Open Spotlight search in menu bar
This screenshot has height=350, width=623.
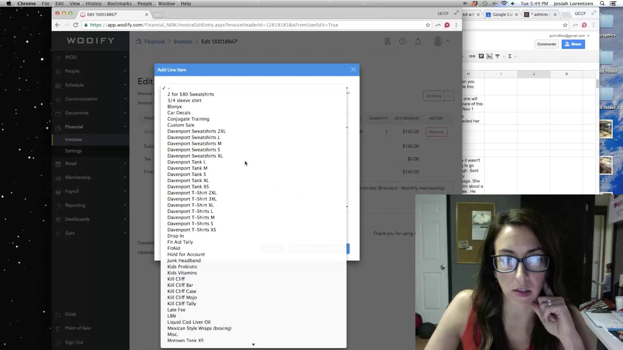coord(603,3)
